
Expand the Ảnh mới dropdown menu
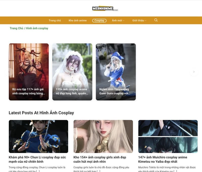coord(118,20)
